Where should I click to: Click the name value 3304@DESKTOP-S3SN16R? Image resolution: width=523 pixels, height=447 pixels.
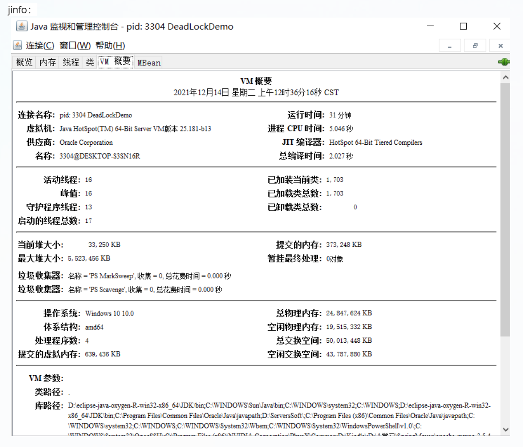100,156
